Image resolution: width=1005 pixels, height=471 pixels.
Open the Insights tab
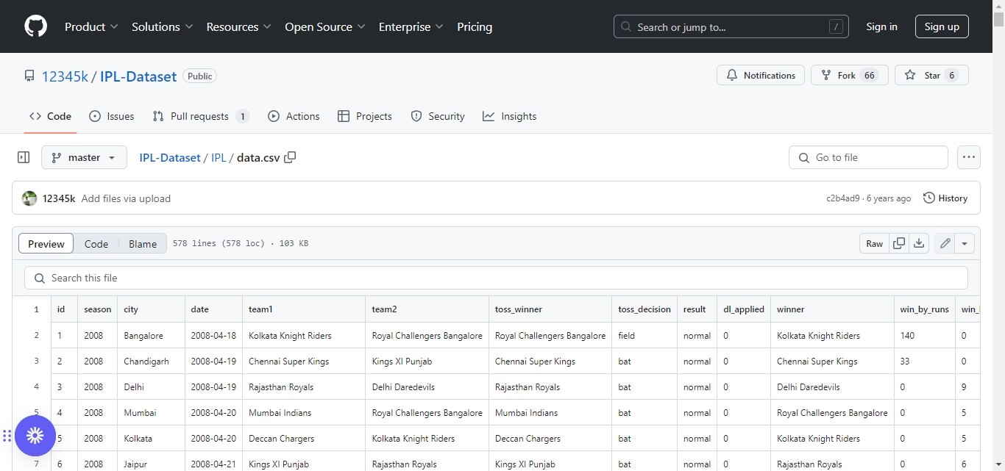pos(510,116)
